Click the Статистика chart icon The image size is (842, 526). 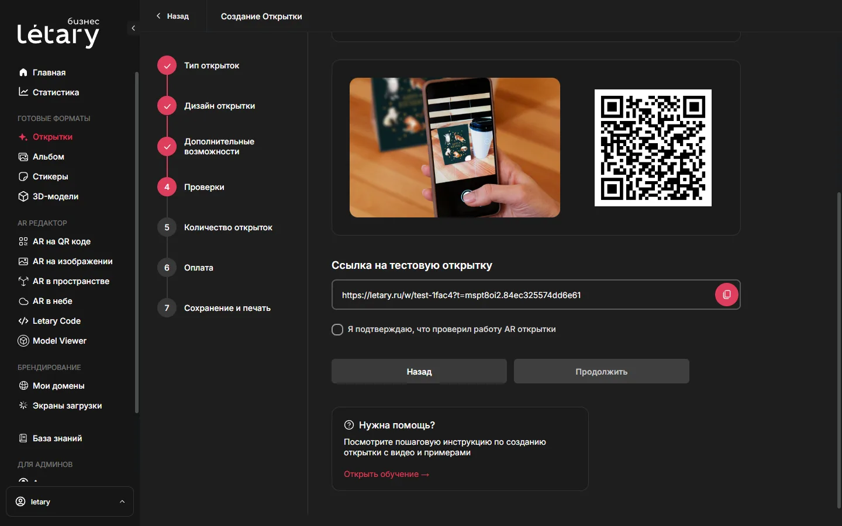(x=23, y=92)
